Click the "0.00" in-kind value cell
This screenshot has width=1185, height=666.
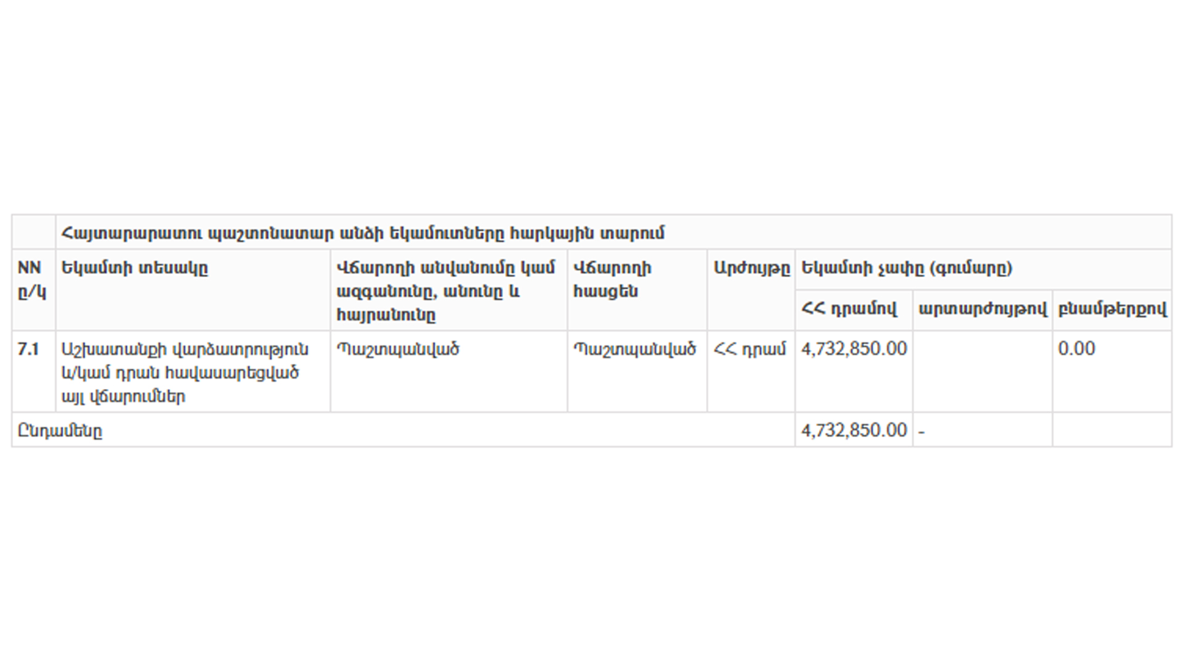coord(1076,349)
